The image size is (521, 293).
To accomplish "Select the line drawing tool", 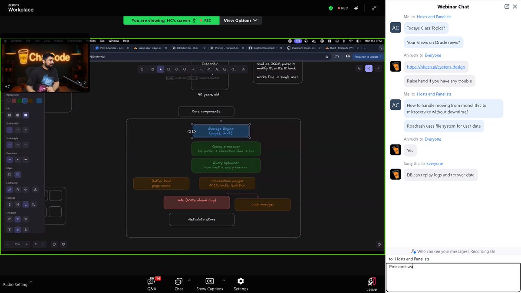I will (x=201, y=69).
